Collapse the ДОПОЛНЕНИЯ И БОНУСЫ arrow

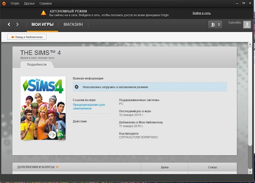pos(57,167)
